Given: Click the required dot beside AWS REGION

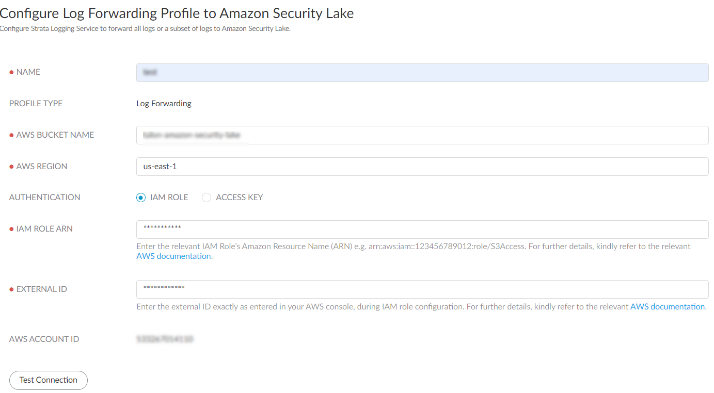Looking at the screenshot, I should (11, 167).
